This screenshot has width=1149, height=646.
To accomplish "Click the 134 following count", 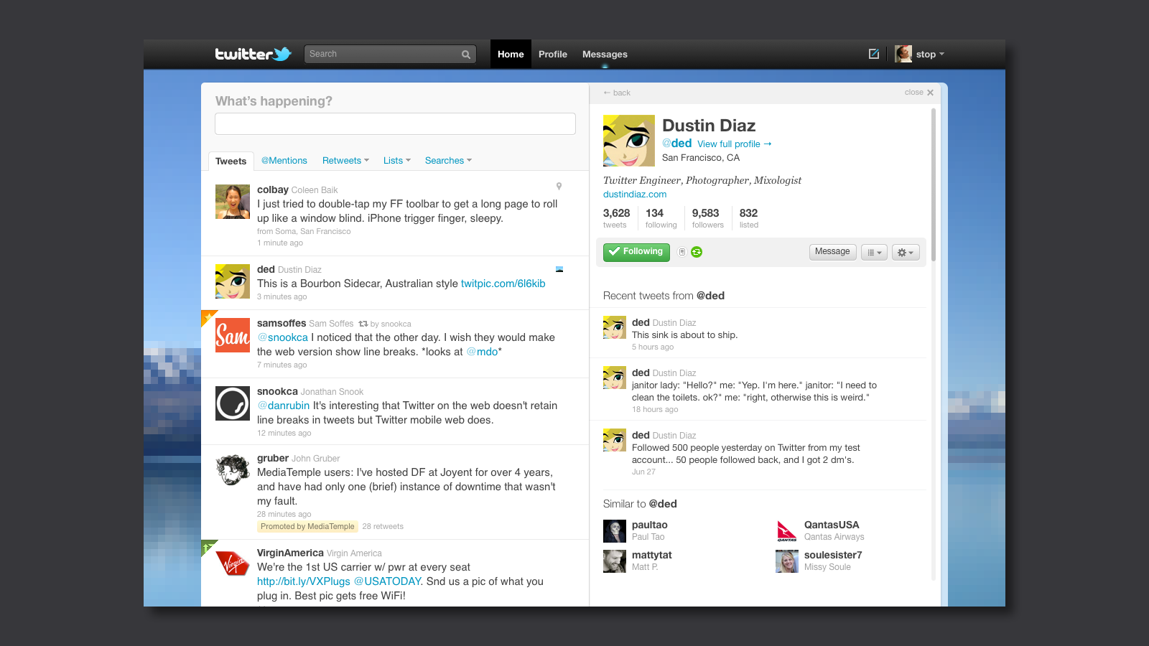I will tap(661, 218).
